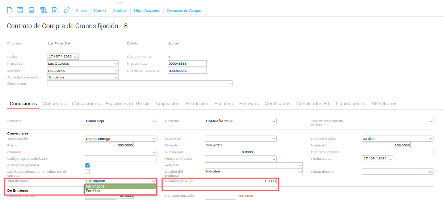Click the Duplicar button

120,10
